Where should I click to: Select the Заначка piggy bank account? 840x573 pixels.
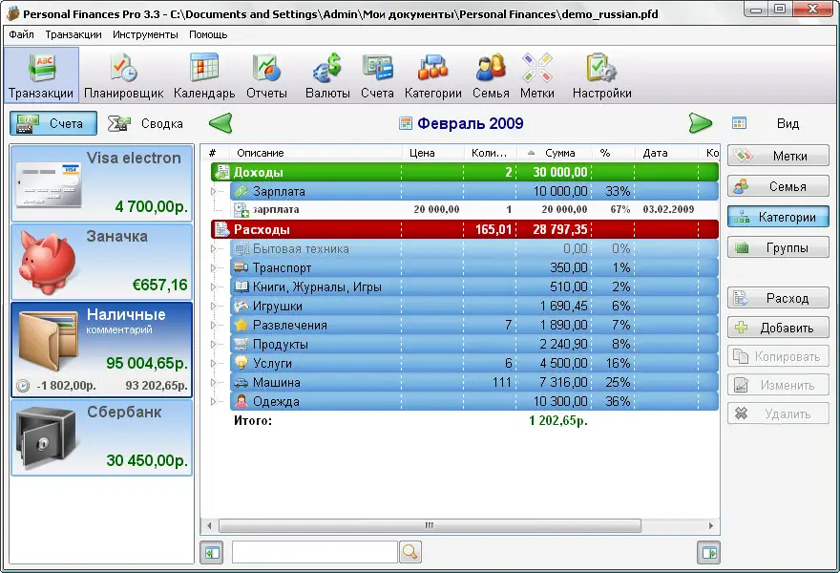click(x=102, y=262)
